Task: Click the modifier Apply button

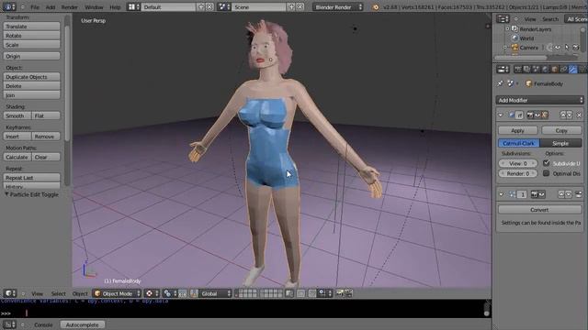Action: 517,130
